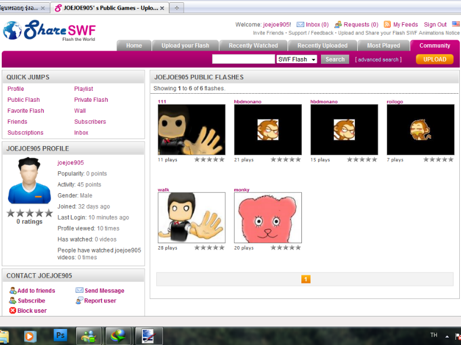Close the JOEJOE905's Public Games browser tab
Screen dimensions: 461x345
162,8
